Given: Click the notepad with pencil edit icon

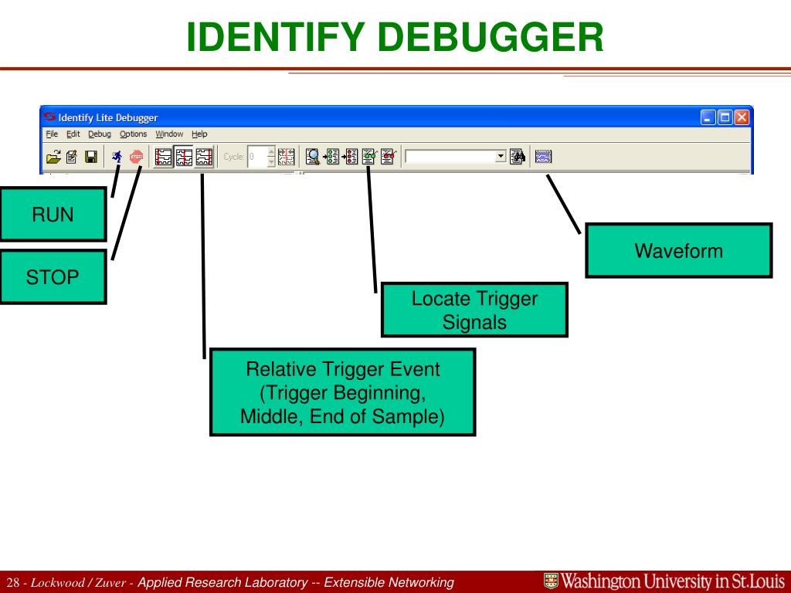Looking at the screenshot, I should click(x=72, y=157).
